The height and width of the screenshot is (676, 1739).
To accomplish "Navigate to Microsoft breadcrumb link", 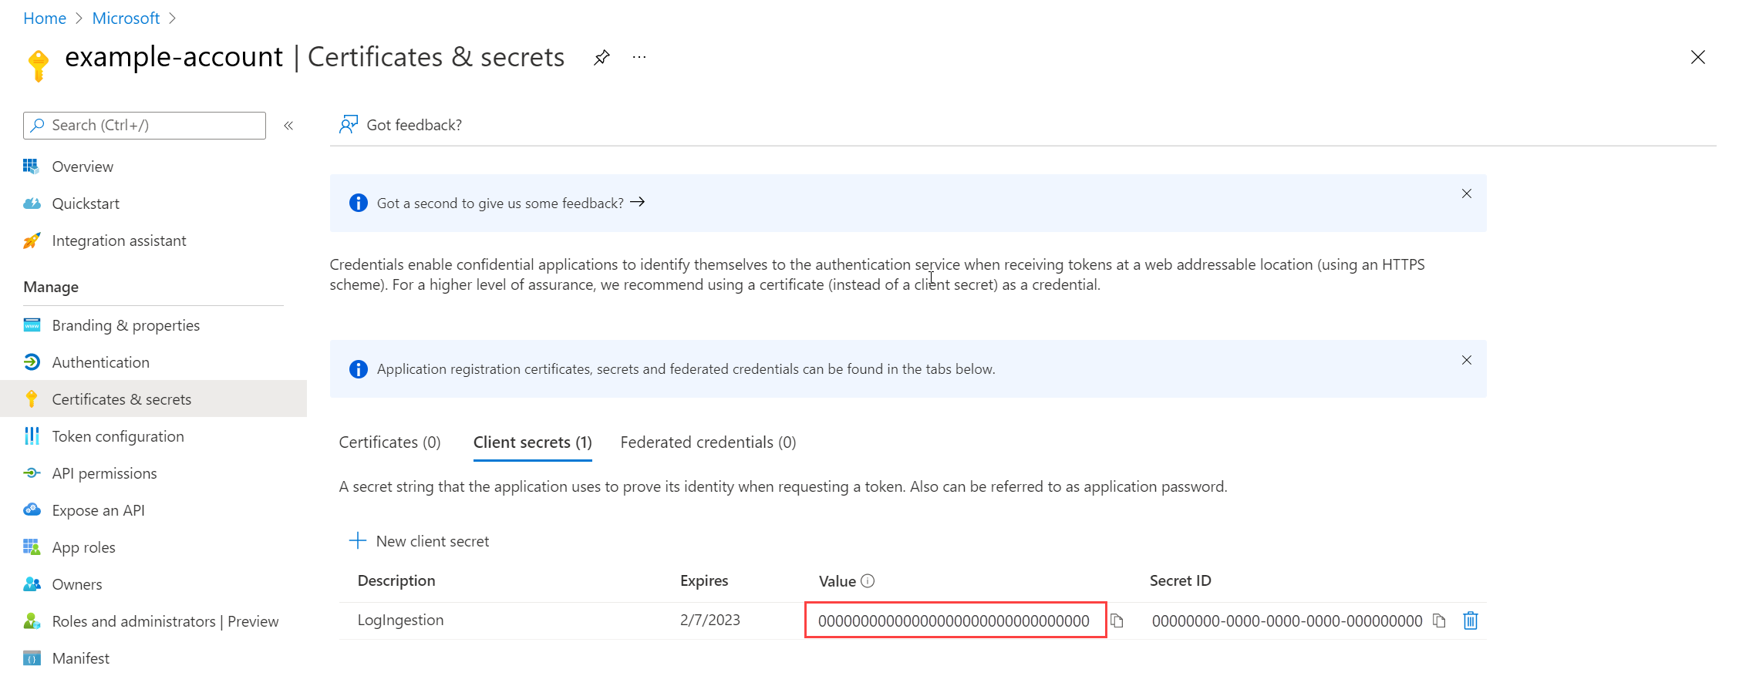I will 126,18.
